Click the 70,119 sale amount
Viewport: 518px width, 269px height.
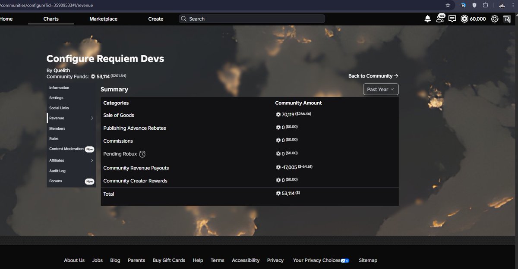[288, 115]
